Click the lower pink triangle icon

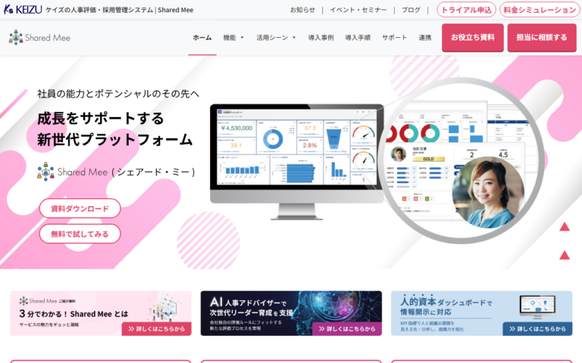pyautogui.click(x=565, y=254)
